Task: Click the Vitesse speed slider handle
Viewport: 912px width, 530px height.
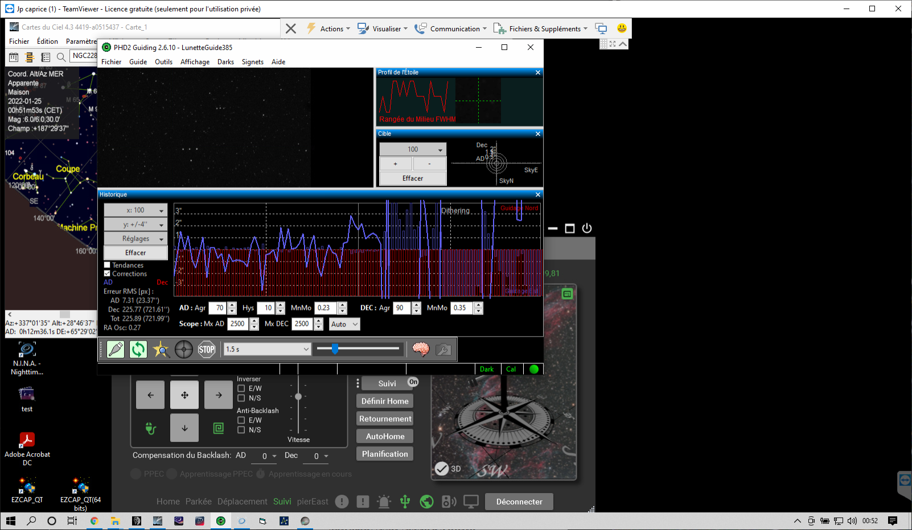Action: [298, 396]
